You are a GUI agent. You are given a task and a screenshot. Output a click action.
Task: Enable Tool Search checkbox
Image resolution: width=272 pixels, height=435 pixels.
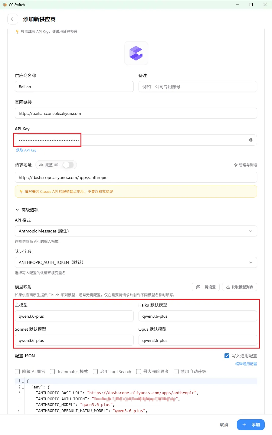[95, 372]
